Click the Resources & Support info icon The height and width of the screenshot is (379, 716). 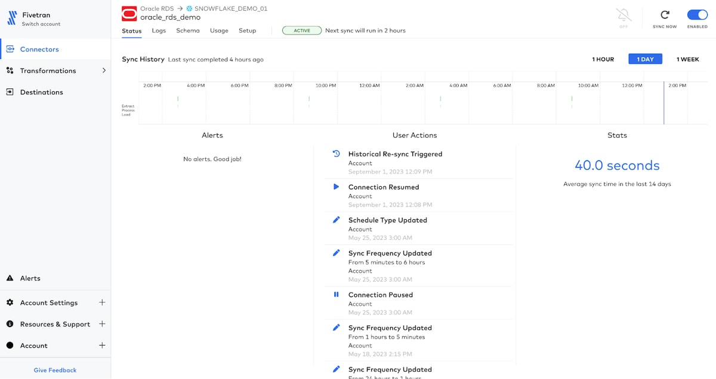pyautogui.click(x=10, y=324)
